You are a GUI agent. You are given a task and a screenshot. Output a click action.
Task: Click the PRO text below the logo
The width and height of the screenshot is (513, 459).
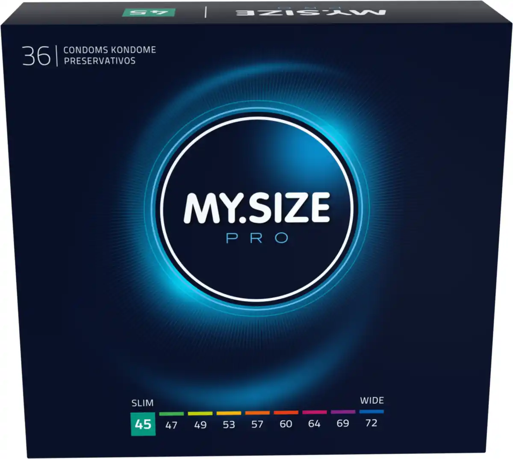click(x=257, y=238)
